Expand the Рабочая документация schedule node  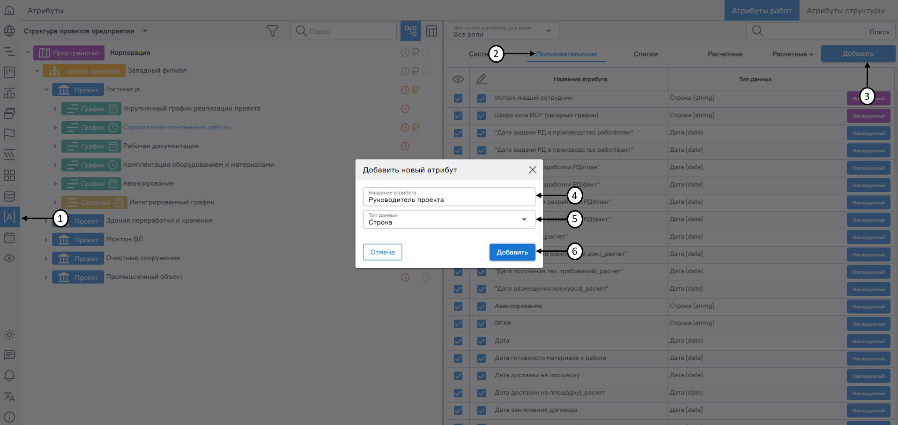[x=55, y=146]
